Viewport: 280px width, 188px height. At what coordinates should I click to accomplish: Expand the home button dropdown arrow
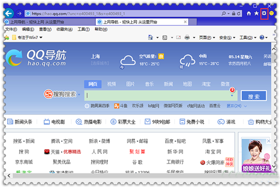157,38
